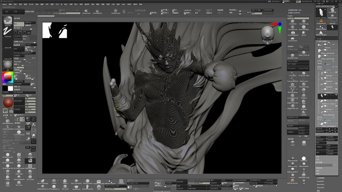Adjust the 分辨率 10000 slider
342x192 pixels.
tap(25, 41)
